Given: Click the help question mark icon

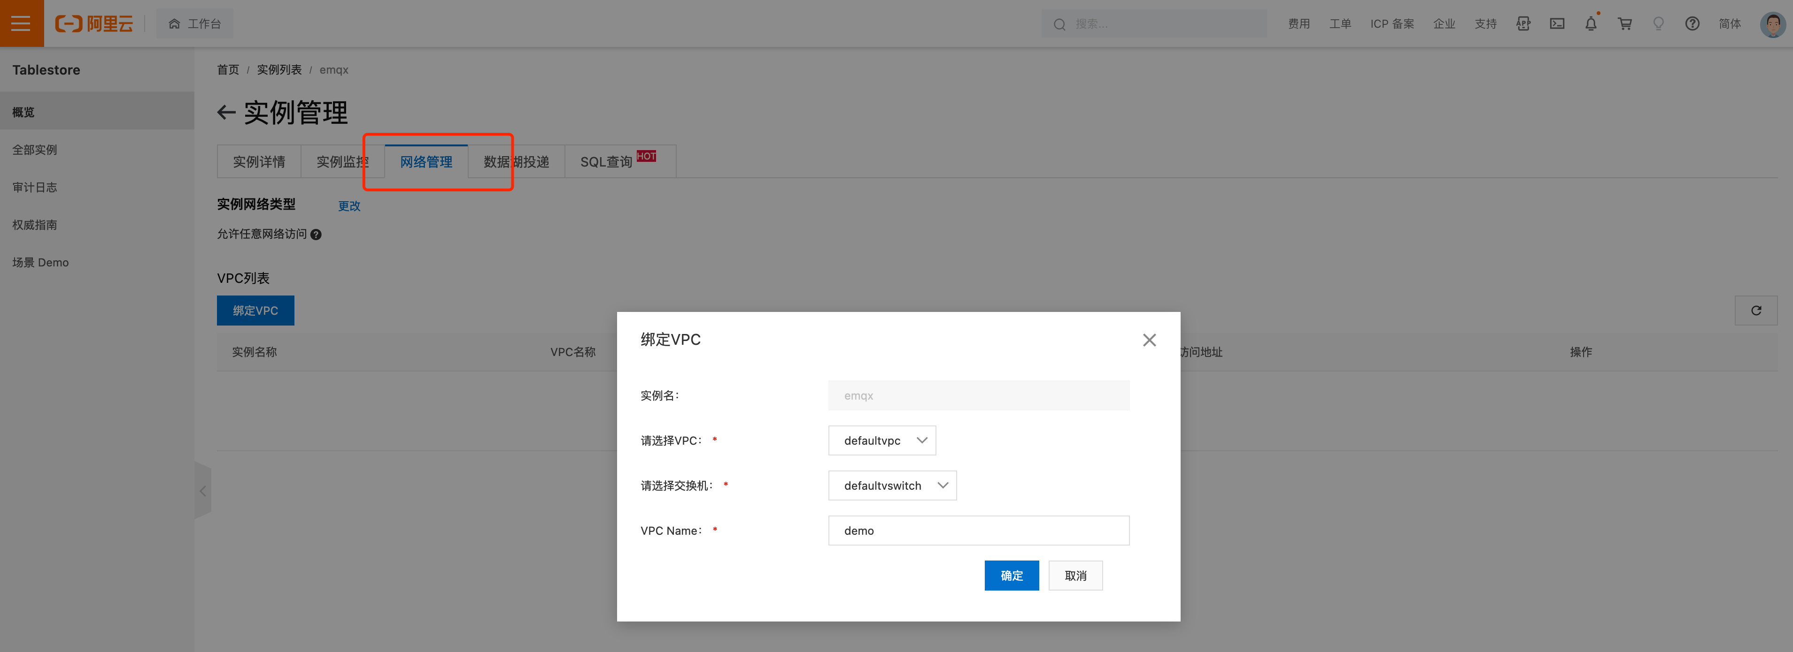Looking at the screenshot, I should click(1692, 23).
